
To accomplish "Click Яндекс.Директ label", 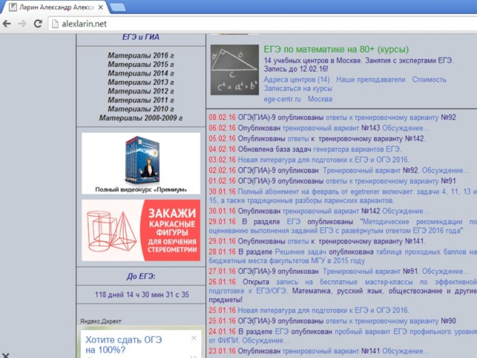I will [x=101, y=322].
